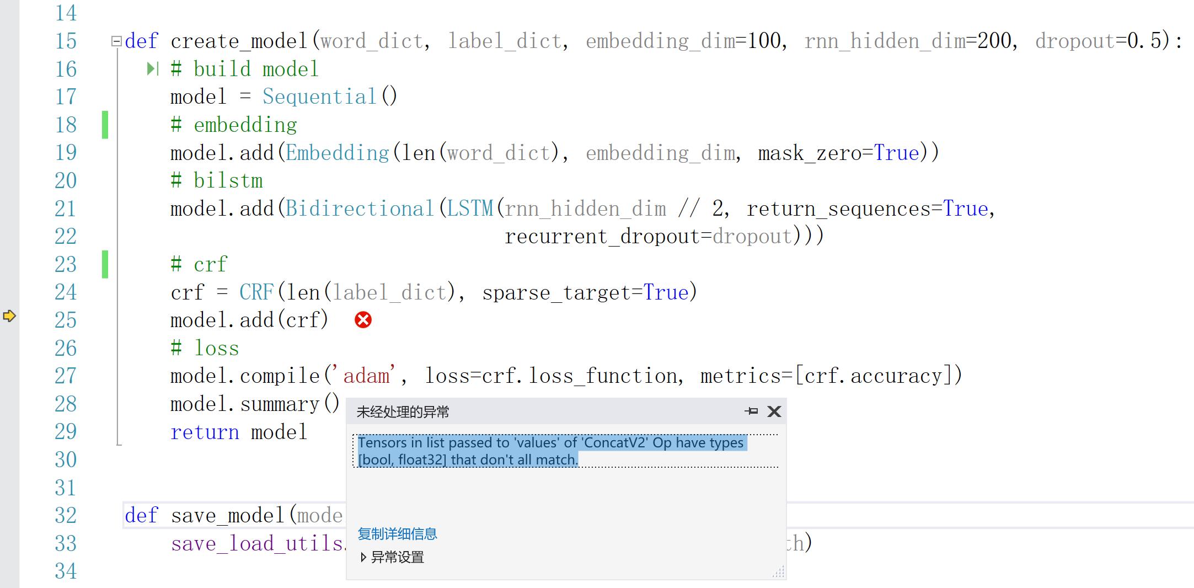1194x588 pixels.
Task: Click the red exception error icon on line 25
Action: [363, 320]
